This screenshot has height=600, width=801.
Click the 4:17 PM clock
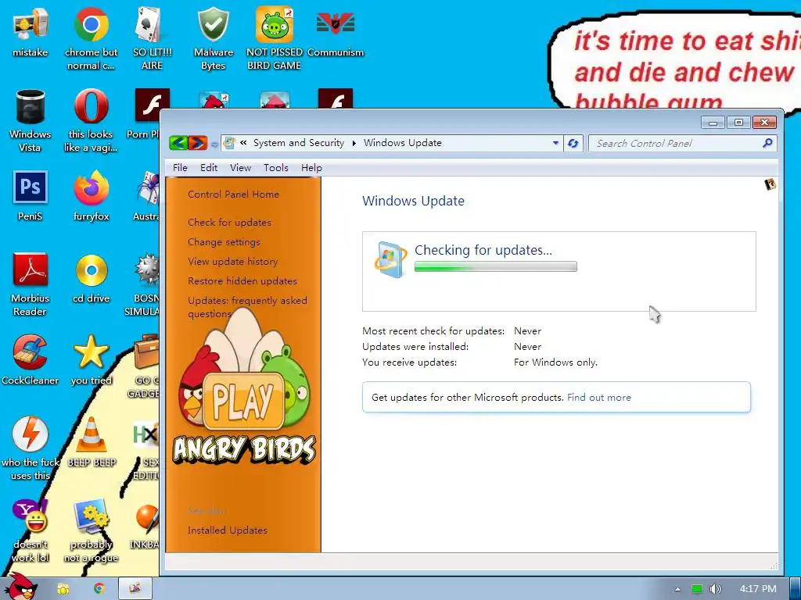(x=758, y=589)
